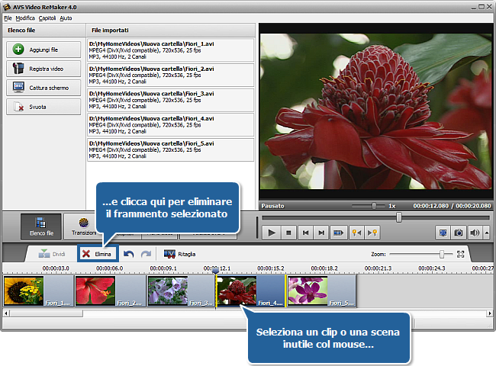
Task: Take a snapshot with the camera icon
Action: point(459,233)
